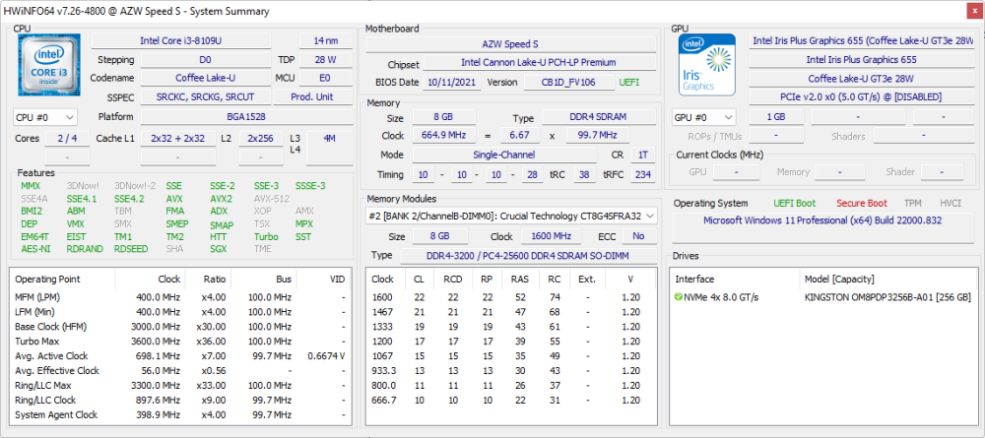This screenshot has width=985, height=438.
Task: Click the Coffee Lake-U codename value
Action: click(x=206, y=78)
